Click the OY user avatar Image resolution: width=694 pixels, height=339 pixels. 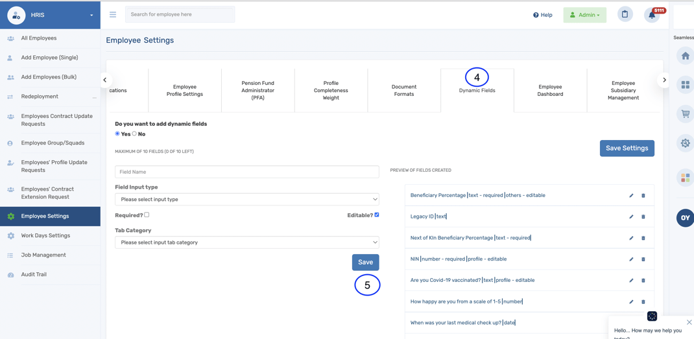[x=685, y=218]
